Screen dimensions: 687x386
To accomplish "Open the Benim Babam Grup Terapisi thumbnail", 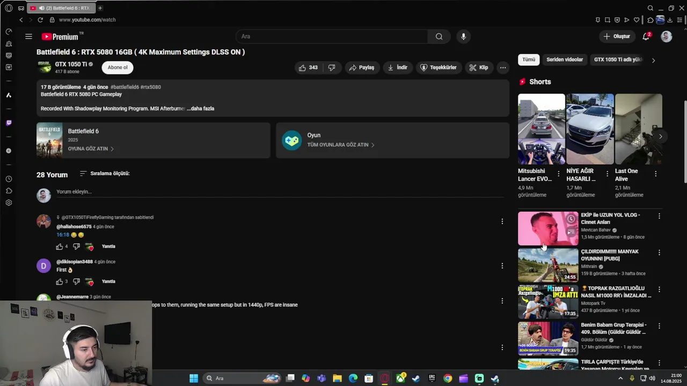I will [x=548, y=338].
